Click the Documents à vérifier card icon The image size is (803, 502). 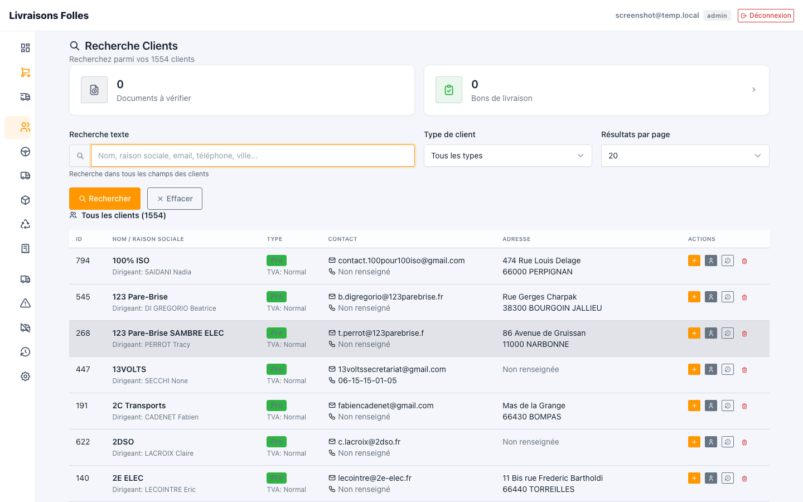pos(94,90)
